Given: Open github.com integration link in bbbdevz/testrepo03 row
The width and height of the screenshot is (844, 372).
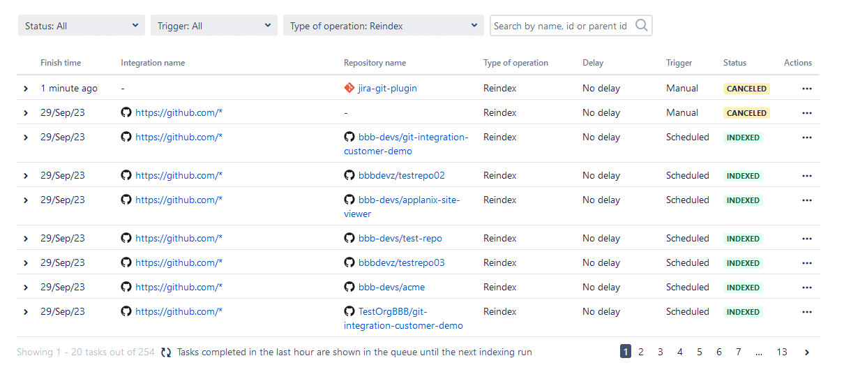Looking at the screenshot, I should click(x=179, y=263).
